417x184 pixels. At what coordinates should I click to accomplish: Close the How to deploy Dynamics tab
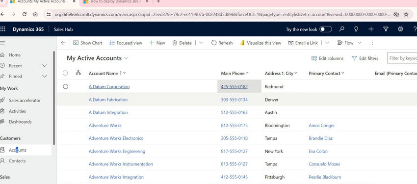147,1
